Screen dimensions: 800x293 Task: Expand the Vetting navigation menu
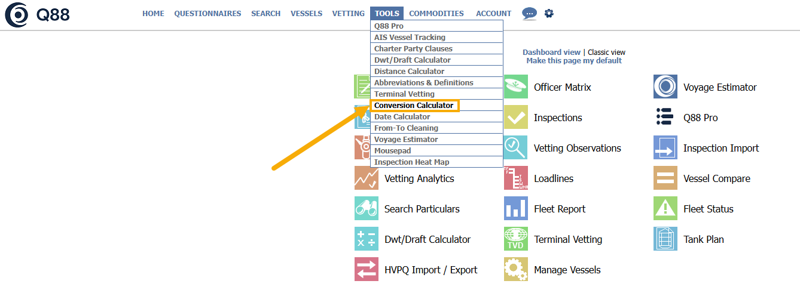pos(348,14)
